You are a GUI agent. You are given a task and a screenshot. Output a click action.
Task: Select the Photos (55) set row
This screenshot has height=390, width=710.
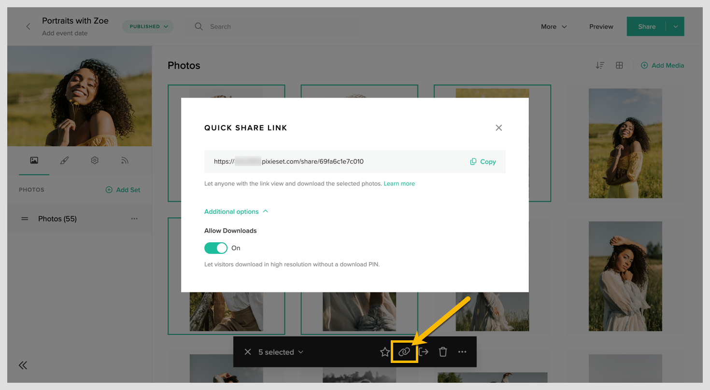(79, 219)
